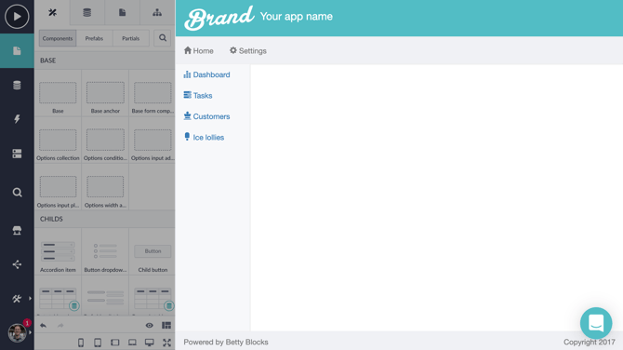This screenshot has width=623, height=350.
Task: Click the Powered by Betty Blocks text
Action: pos(226,342)
